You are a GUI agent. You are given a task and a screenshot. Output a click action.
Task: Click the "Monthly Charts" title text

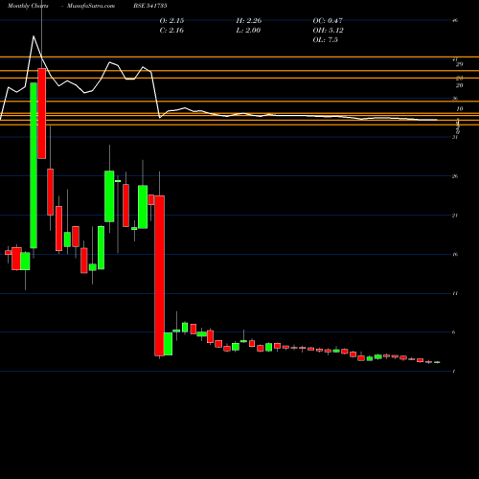click(28, 6)
